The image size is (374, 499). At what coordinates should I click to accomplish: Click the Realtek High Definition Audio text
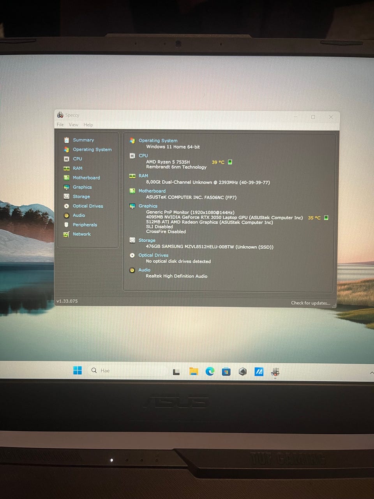[x=176, y=276]
